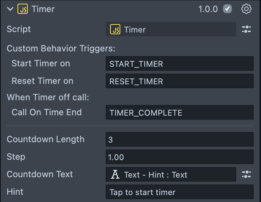Click the Call On Time End field

tap(179, 113)
